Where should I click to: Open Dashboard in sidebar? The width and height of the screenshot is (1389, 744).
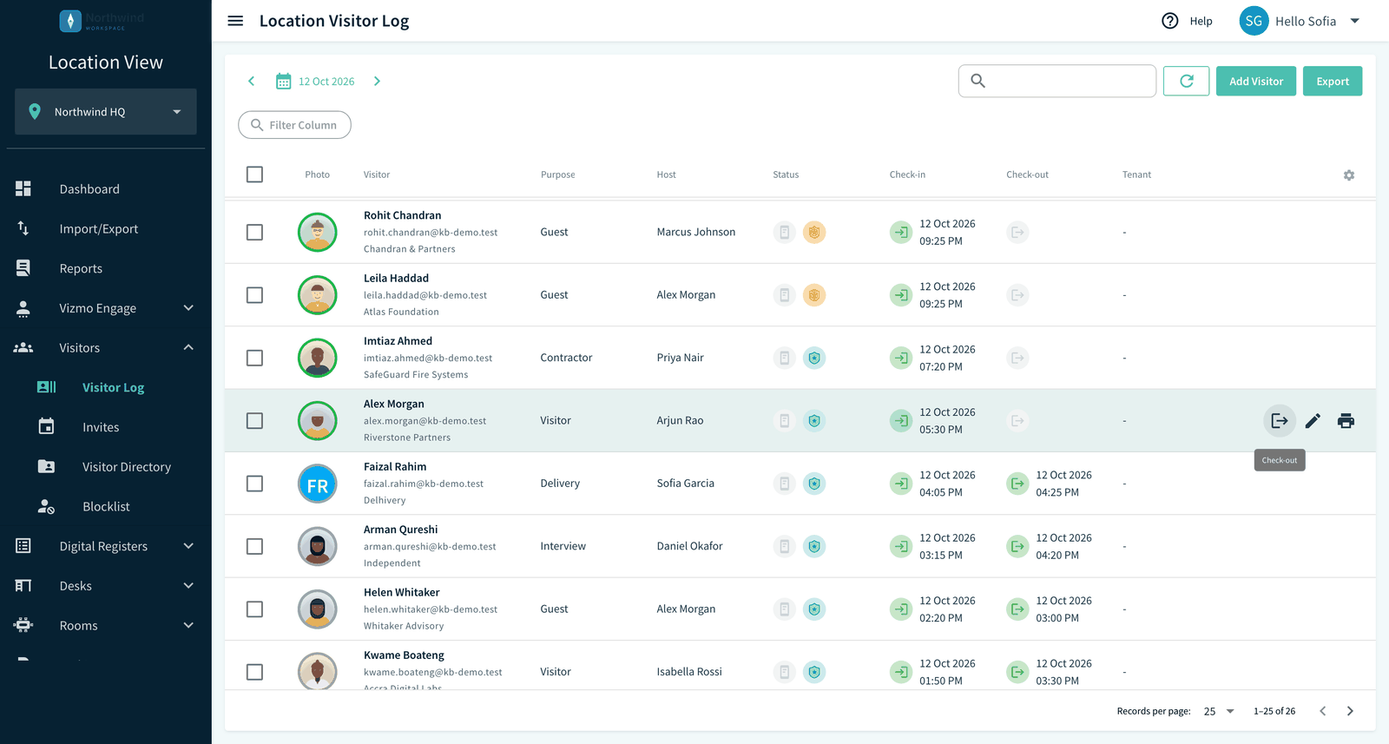(x=105, y=189)
